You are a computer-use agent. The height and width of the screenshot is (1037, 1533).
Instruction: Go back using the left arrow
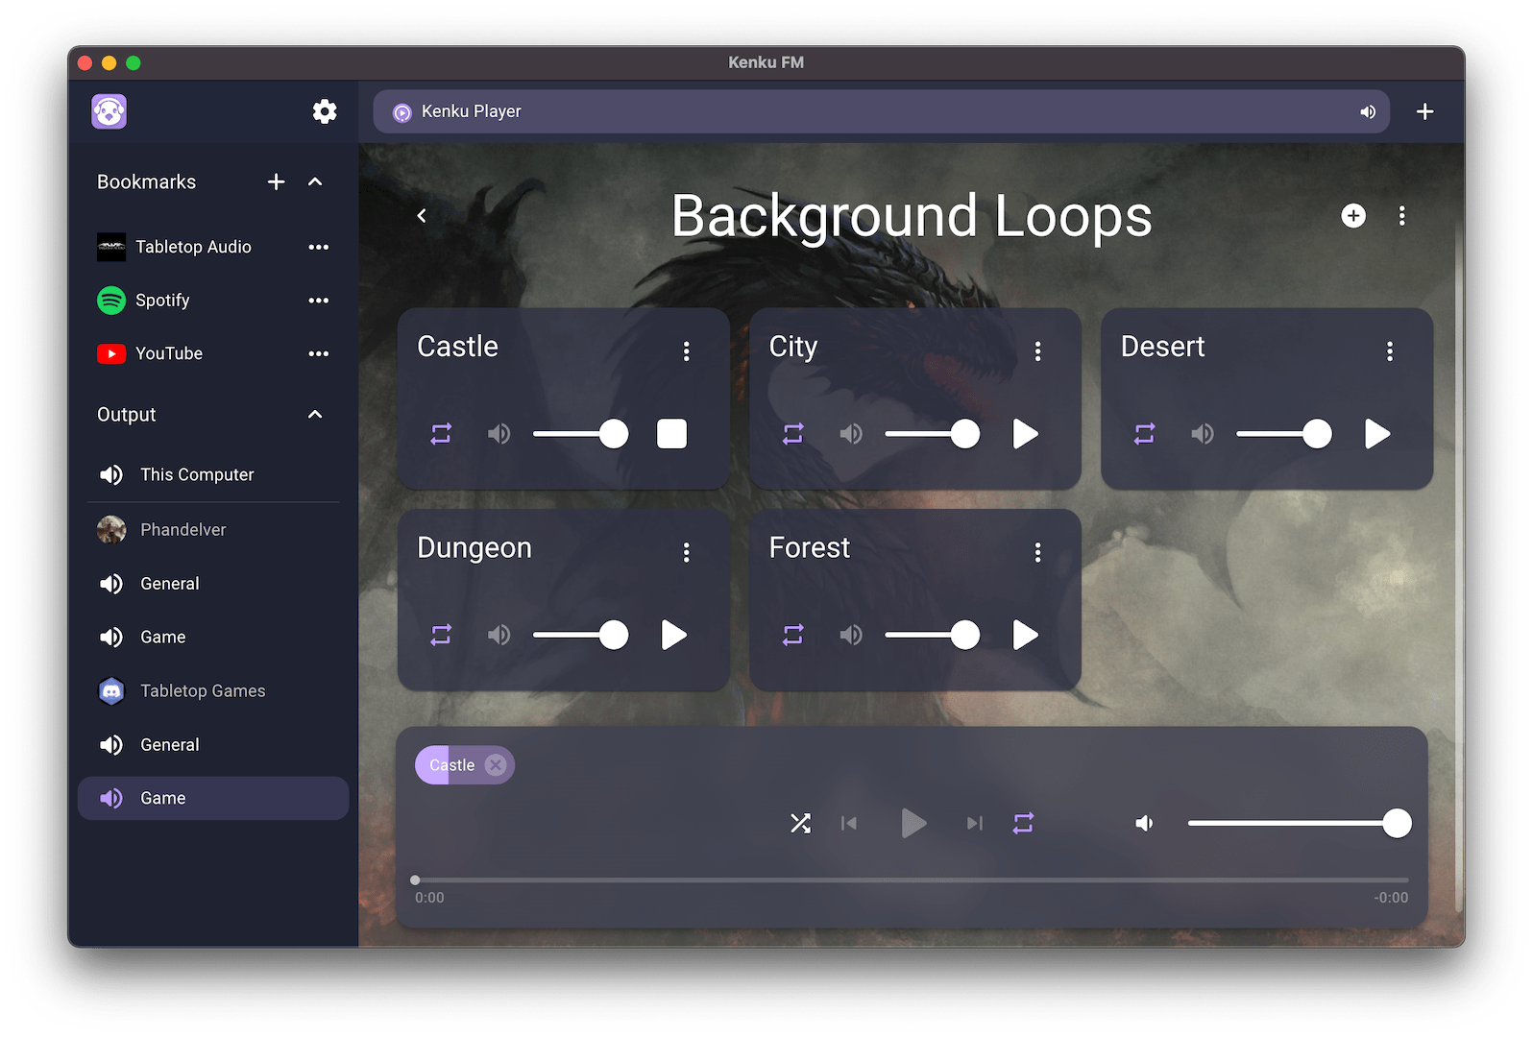coord(422,216)
